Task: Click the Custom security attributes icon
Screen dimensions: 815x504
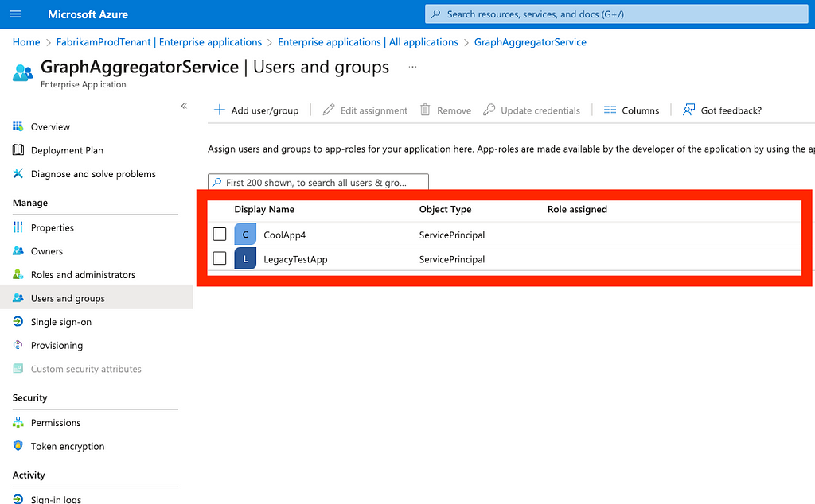Action: click(18, 369)
